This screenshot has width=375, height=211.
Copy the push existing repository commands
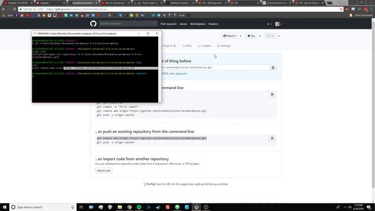[272, 138]
